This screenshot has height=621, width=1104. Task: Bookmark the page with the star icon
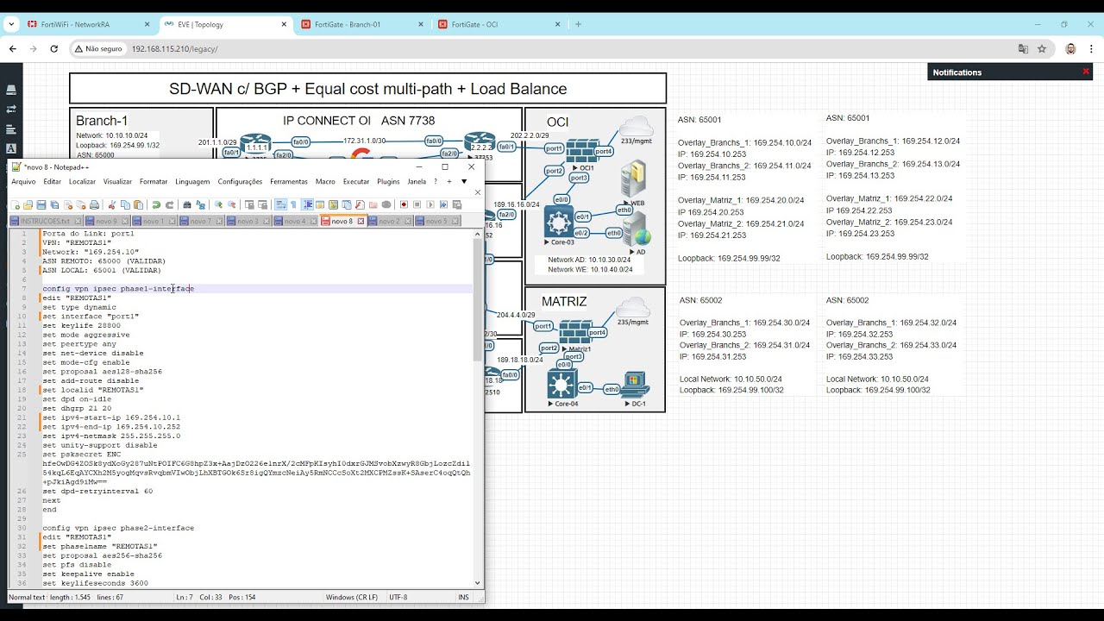point(1042,49)
